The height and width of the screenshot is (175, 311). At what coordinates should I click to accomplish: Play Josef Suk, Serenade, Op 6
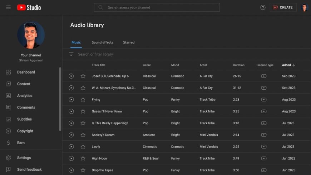click(71, 76)
